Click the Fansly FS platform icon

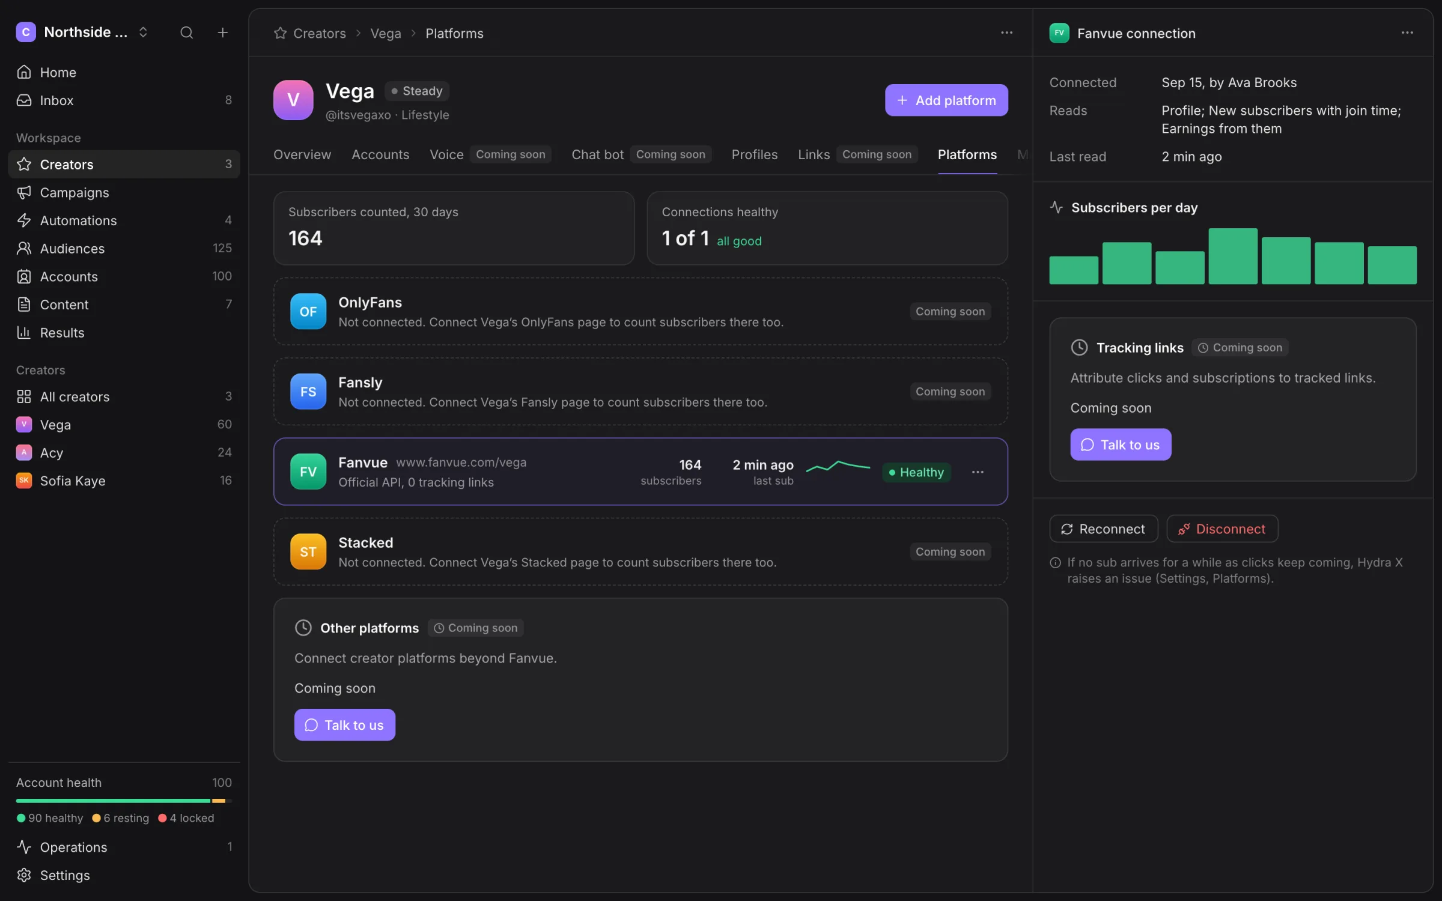pyautogui.click(x=308, y=391)
